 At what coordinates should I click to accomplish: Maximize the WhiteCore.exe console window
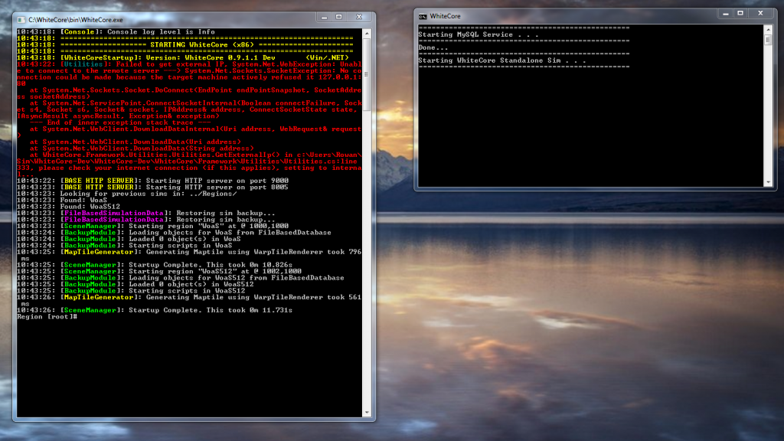click(339, 17)
